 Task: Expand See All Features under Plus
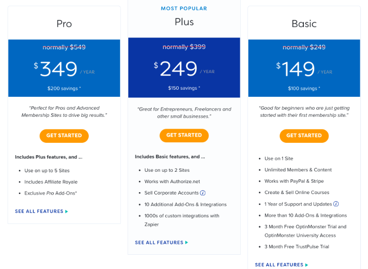(x=159, y=242)
